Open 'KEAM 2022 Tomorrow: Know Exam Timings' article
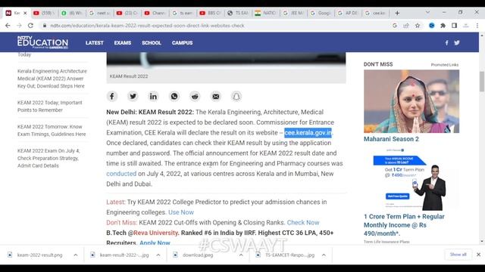 pos(52,130)
